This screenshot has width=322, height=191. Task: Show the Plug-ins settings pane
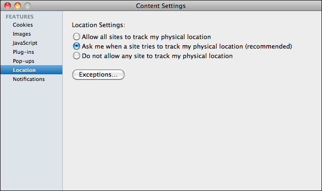(x=23, y=52)
